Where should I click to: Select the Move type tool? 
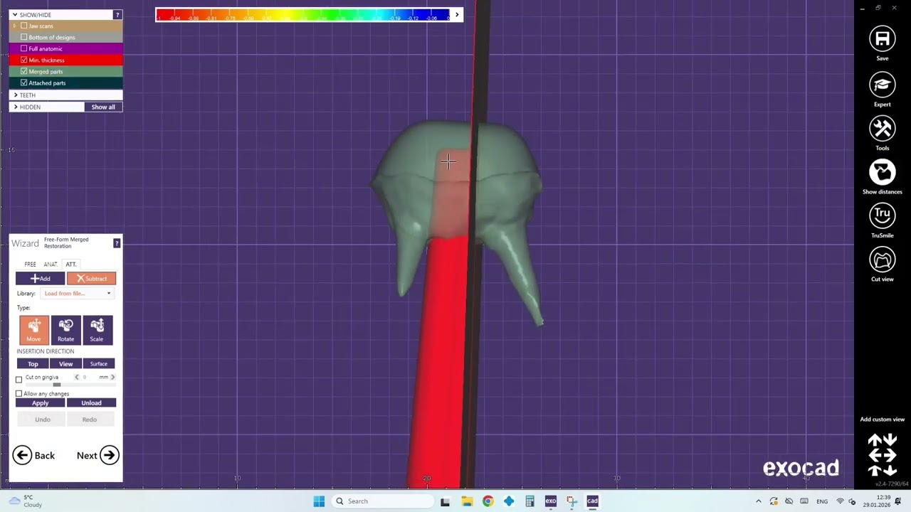[34, 330]
